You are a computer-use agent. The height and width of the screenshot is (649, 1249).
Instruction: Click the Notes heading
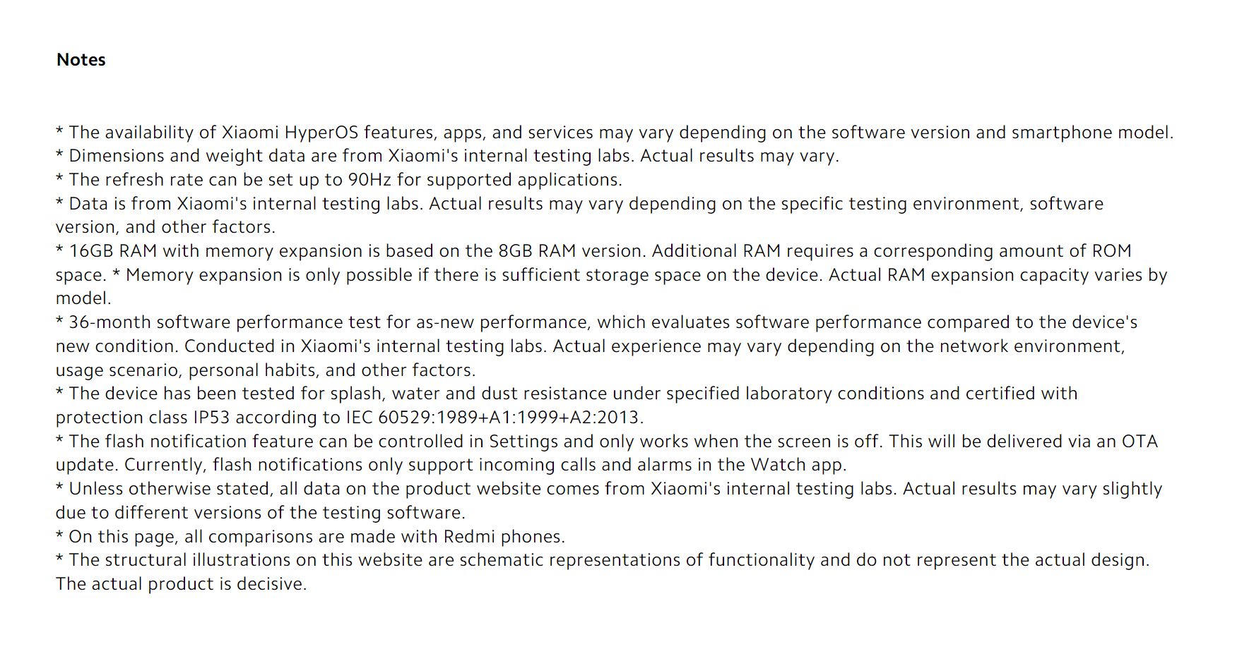pos(81,60)
